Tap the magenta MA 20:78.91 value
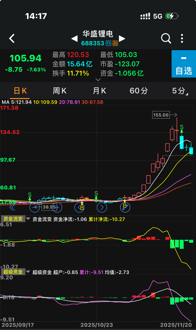Image resolution: width=196 pixels, height=330 pixels. click(69, 102)
